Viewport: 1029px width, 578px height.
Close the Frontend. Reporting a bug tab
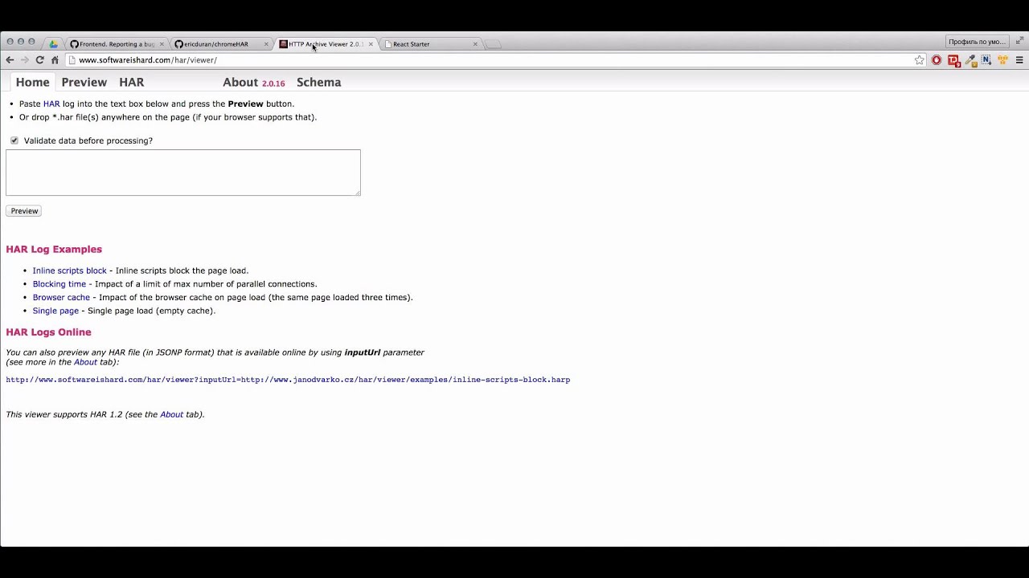(x=162, y=44)
